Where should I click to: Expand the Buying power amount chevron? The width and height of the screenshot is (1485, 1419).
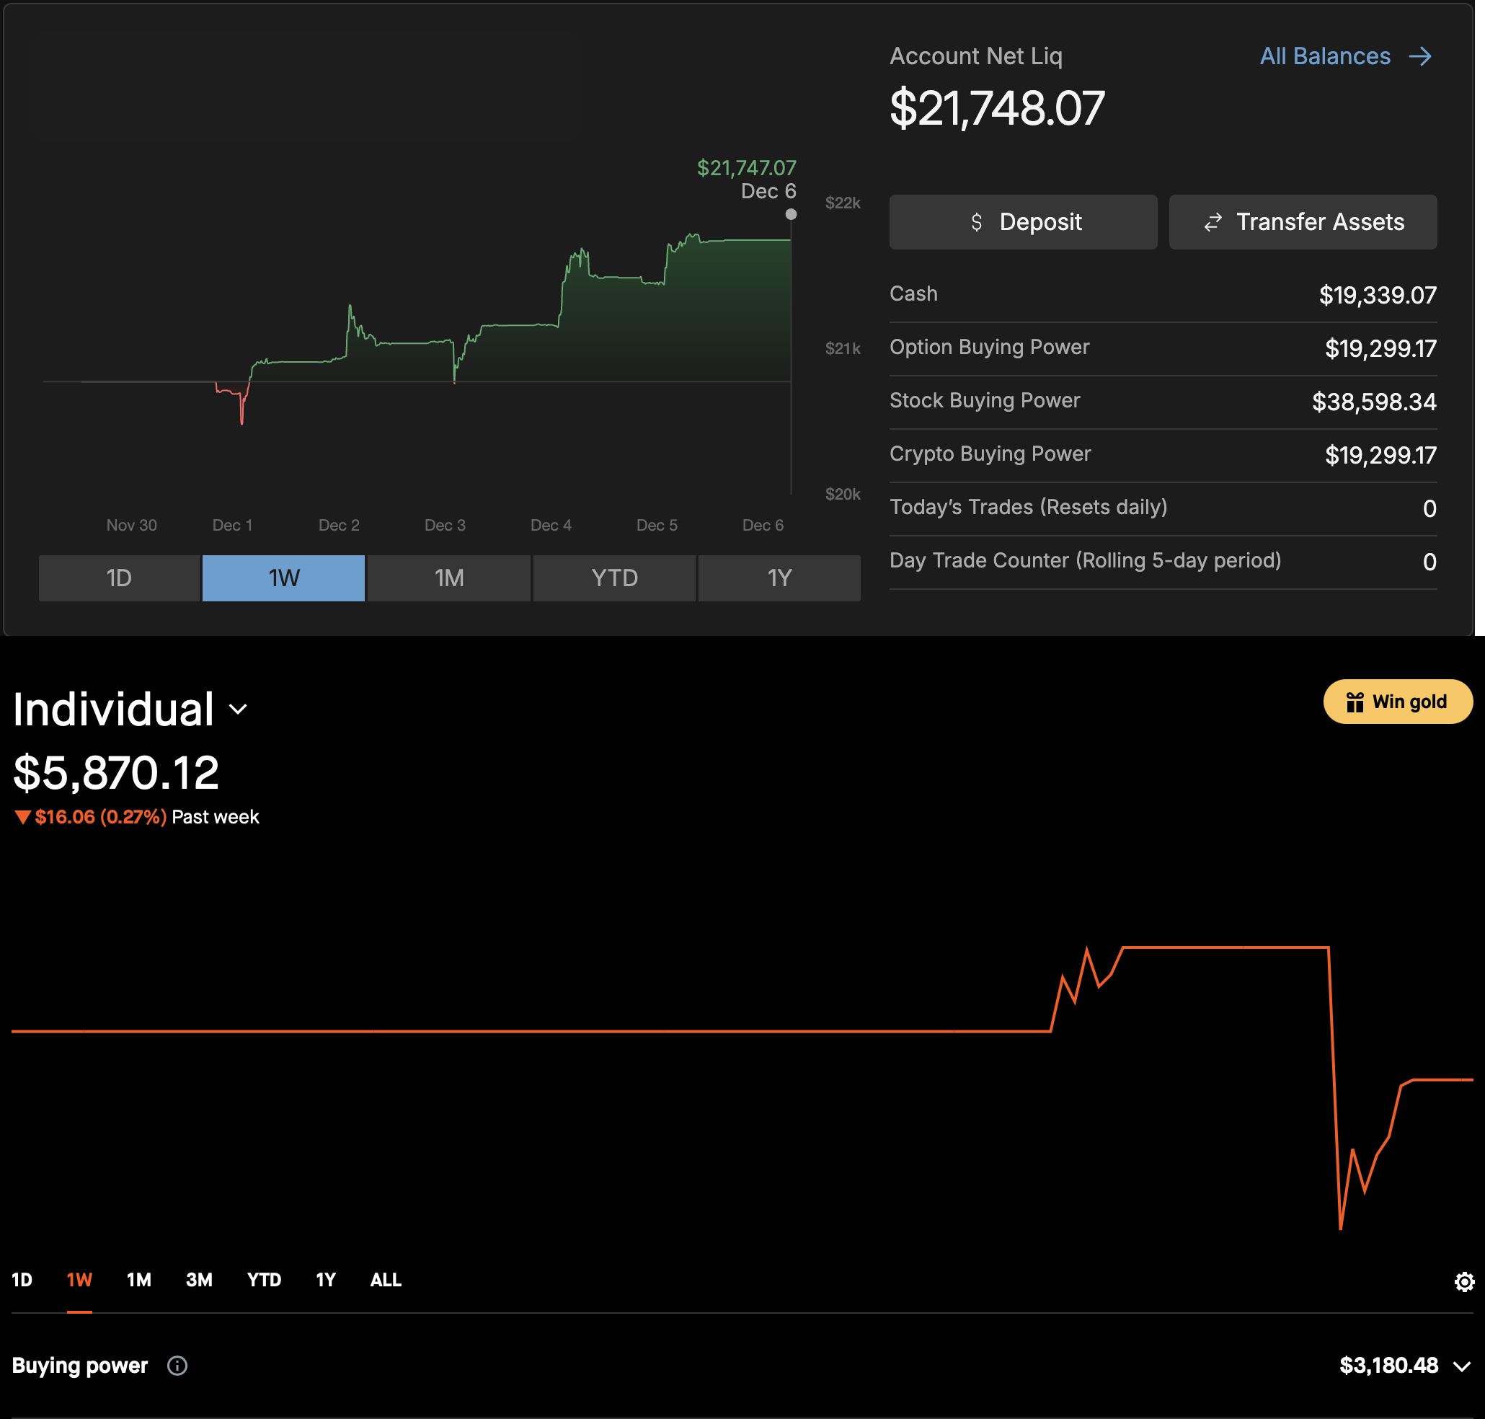[1461, 1366]
